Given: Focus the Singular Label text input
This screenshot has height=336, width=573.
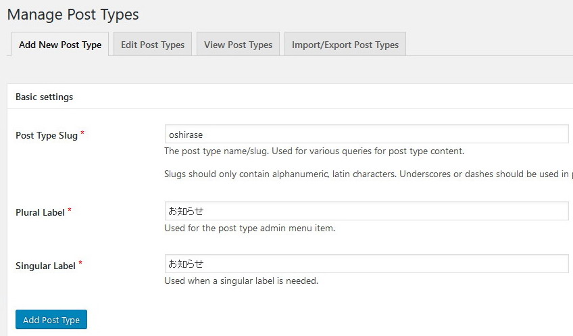Looking at the screenshot, I should coord(366,264).
